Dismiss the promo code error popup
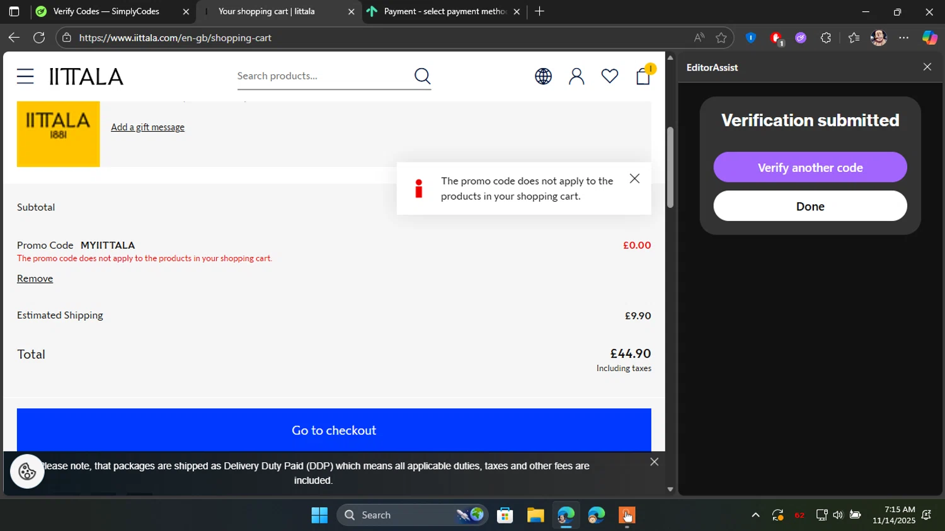This screenshot has height=531, width=945. pos(634,179)
